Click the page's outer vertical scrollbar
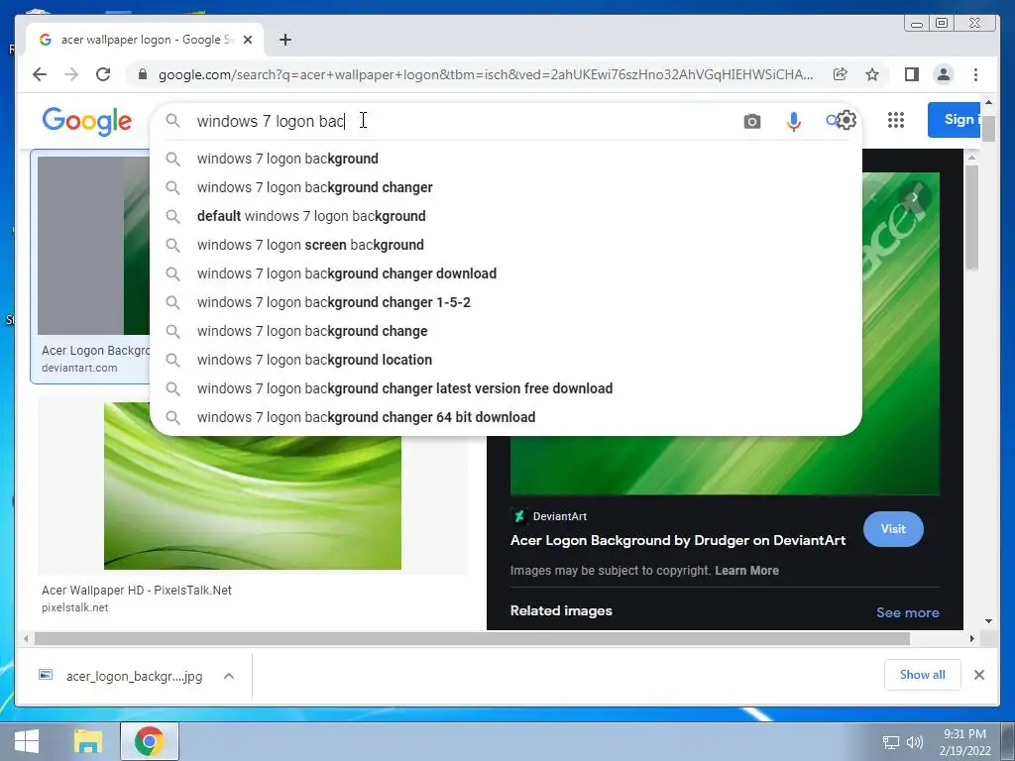 pyautogui.click(x=988, y=129)
